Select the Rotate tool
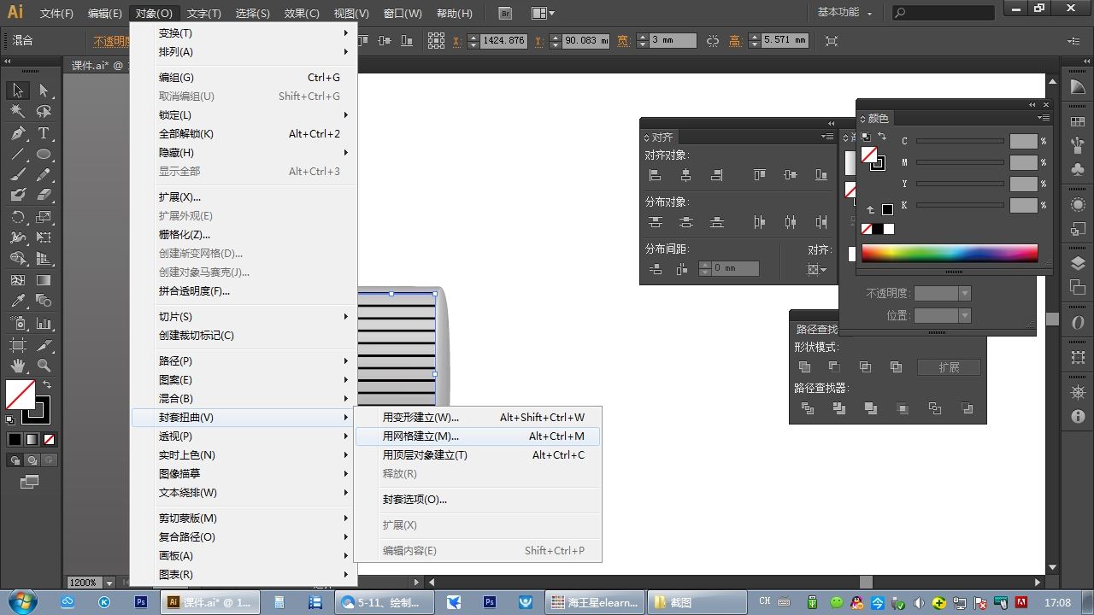Image resolution: width=1094 pixels, height=615 pixels. pyautogui.click(x=18, y=217)
